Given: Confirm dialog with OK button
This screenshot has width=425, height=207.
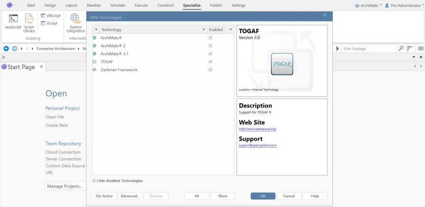Looking at the screenshot, I should pos(263,196).
